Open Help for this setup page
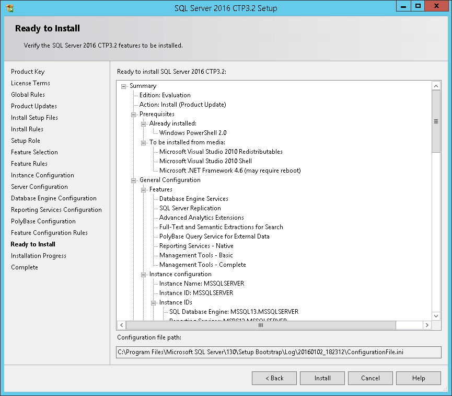Viewport: 452px width, 396px height. coord(419,378)
